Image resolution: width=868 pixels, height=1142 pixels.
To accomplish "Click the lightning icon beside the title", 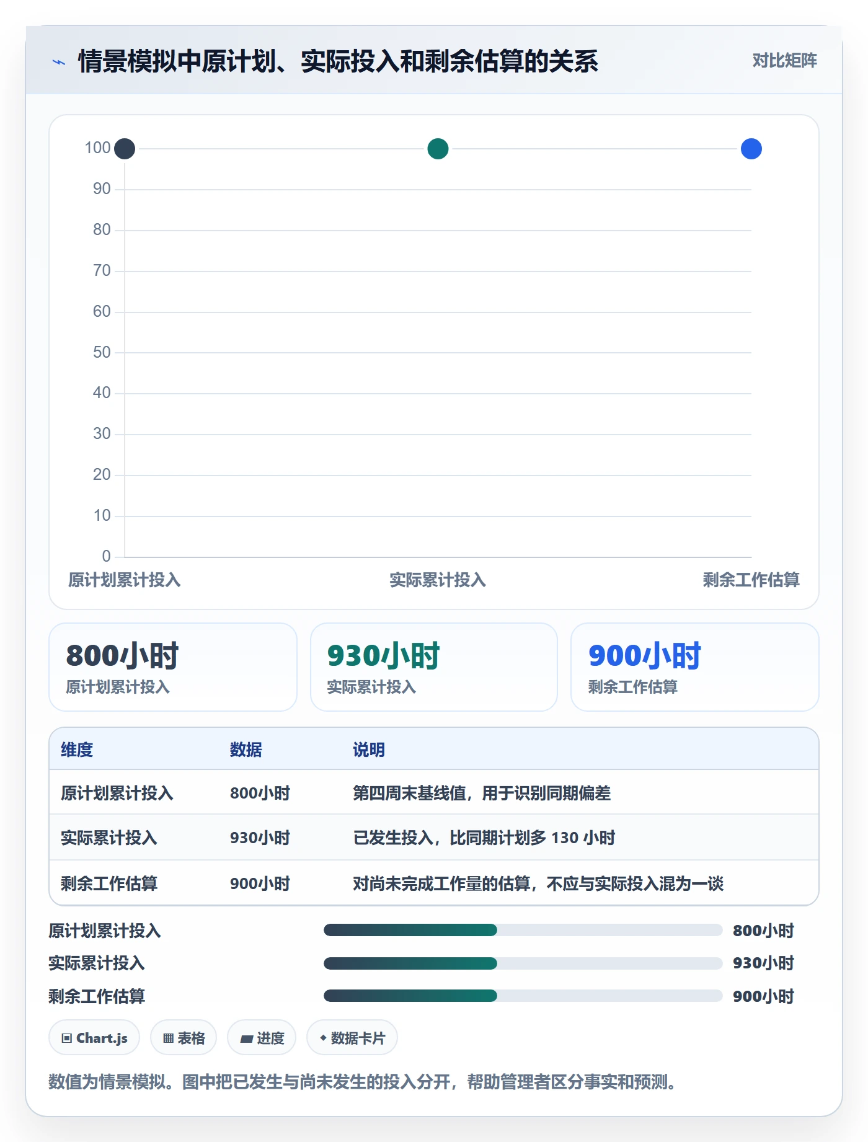I will (x=59, y=62).
